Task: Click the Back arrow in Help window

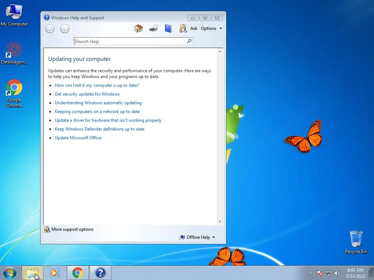Action: (50, 29)
